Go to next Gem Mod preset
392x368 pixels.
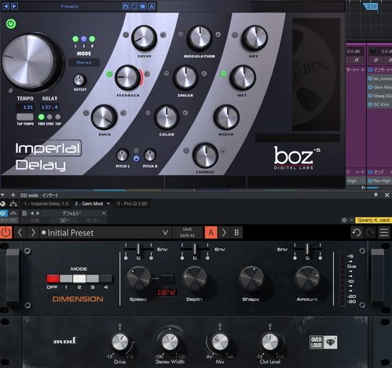click(33, 232)
